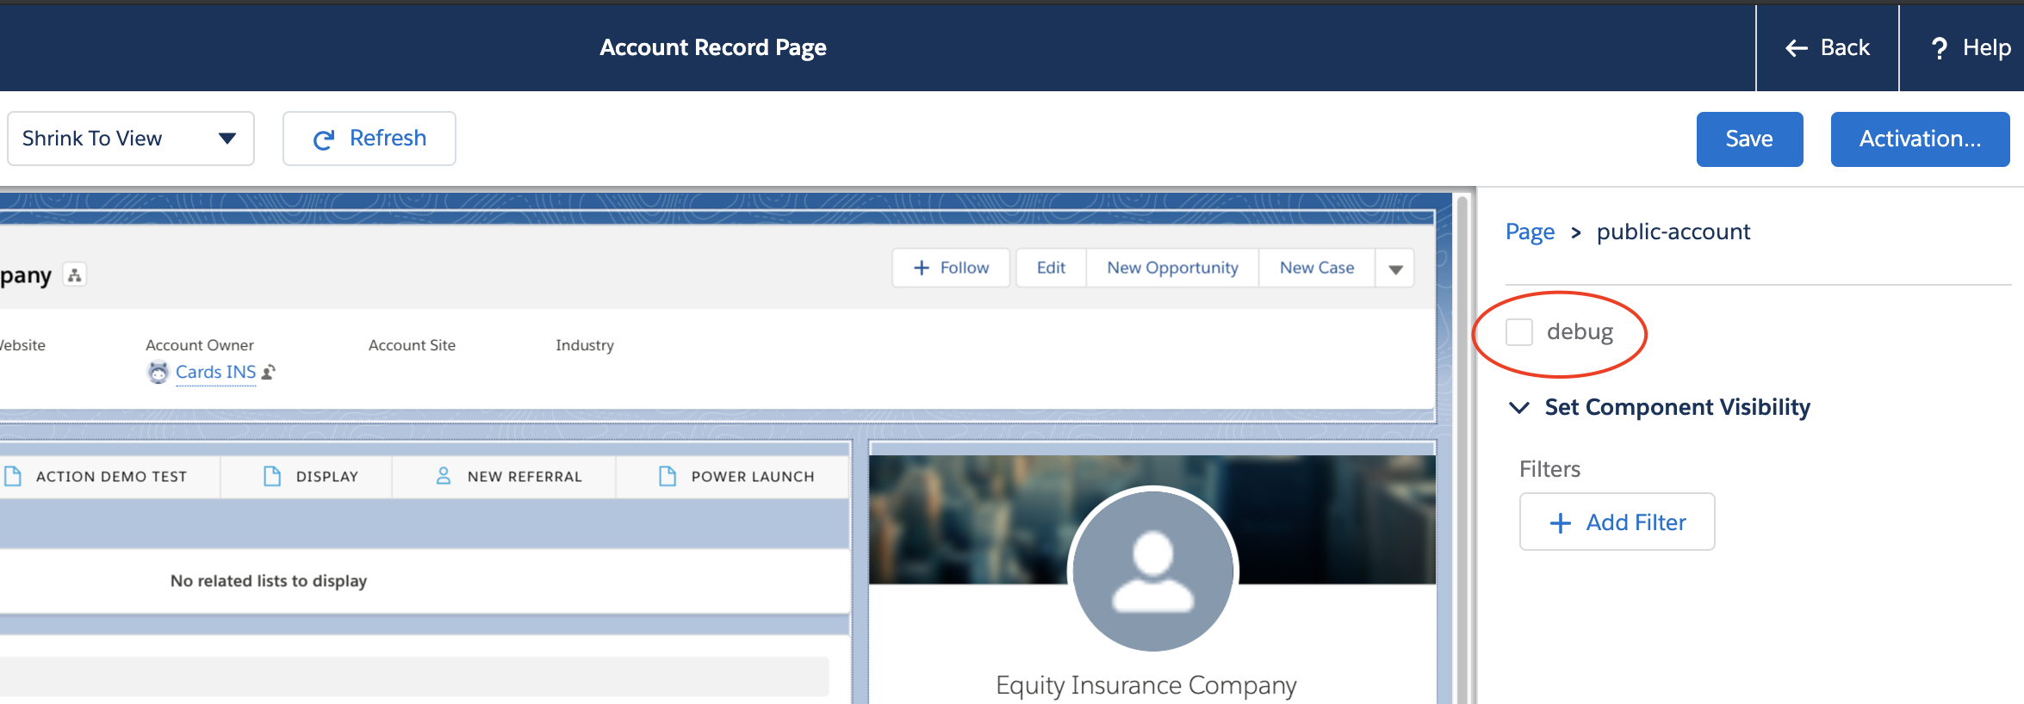Click the Add Filter button
Image resolution: width=2024 pixels, height=704 pixels.
[1617, 522]
